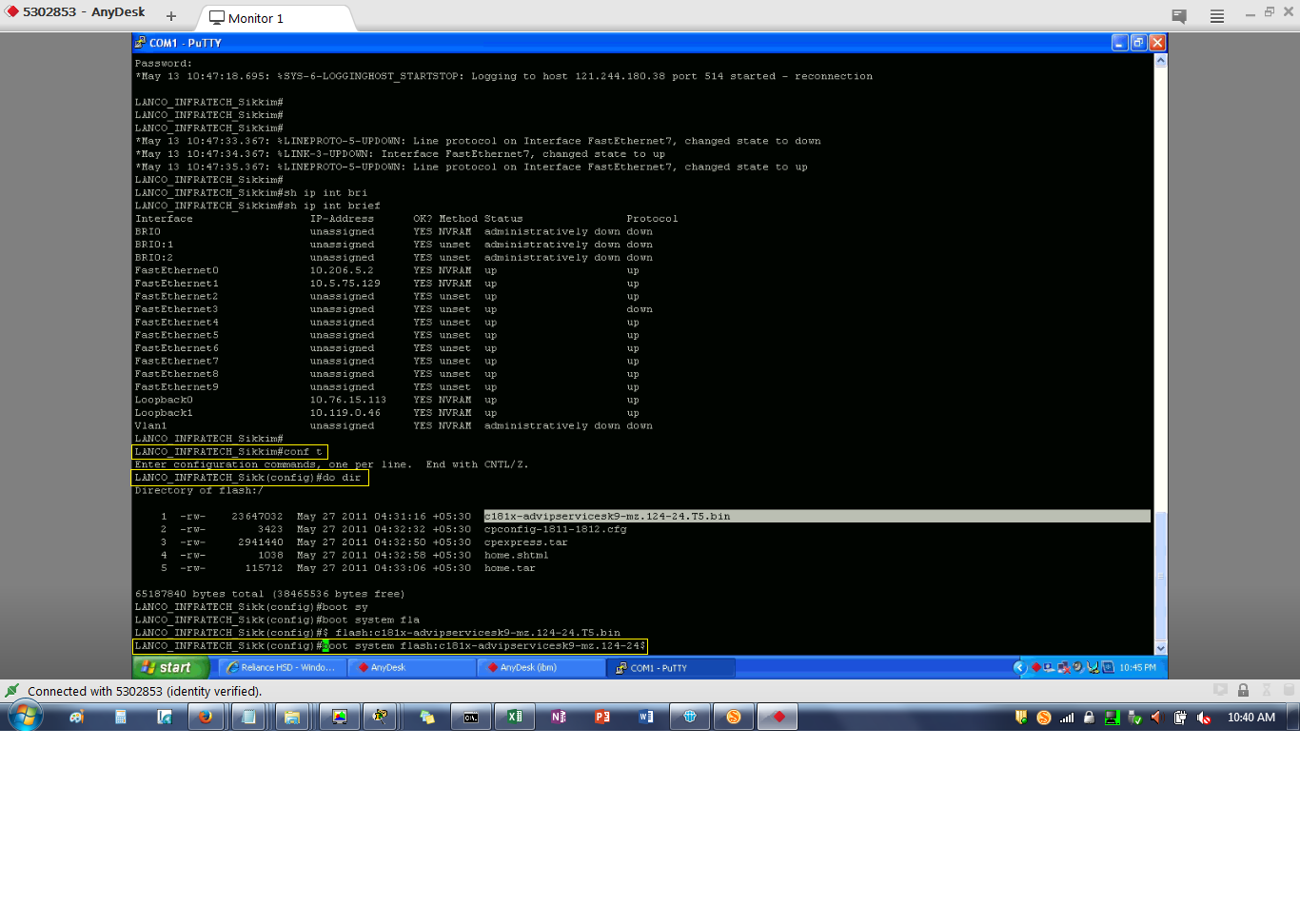Open Excel from the host taskbar
The height and width of the screenshot is (905, 1300).
(514, 717)
